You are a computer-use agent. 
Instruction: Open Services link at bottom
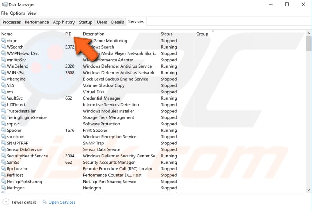(x=62, y=202)
